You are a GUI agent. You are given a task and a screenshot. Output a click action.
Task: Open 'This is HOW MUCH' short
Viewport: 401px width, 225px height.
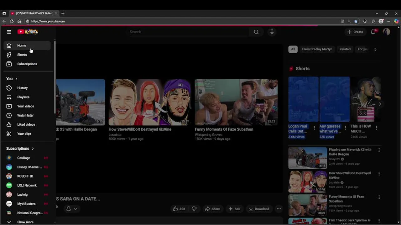[x=365, y=99]
